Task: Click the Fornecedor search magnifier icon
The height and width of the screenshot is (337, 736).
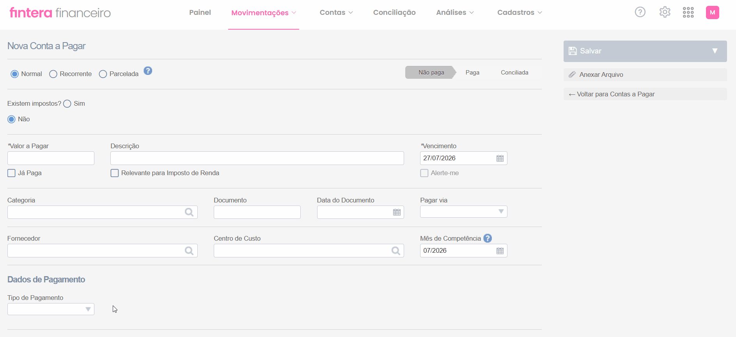Action: click(189, 251)
